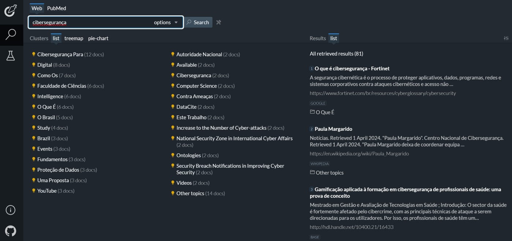Click the folder icon next to O Que É

tap(312, 112)
